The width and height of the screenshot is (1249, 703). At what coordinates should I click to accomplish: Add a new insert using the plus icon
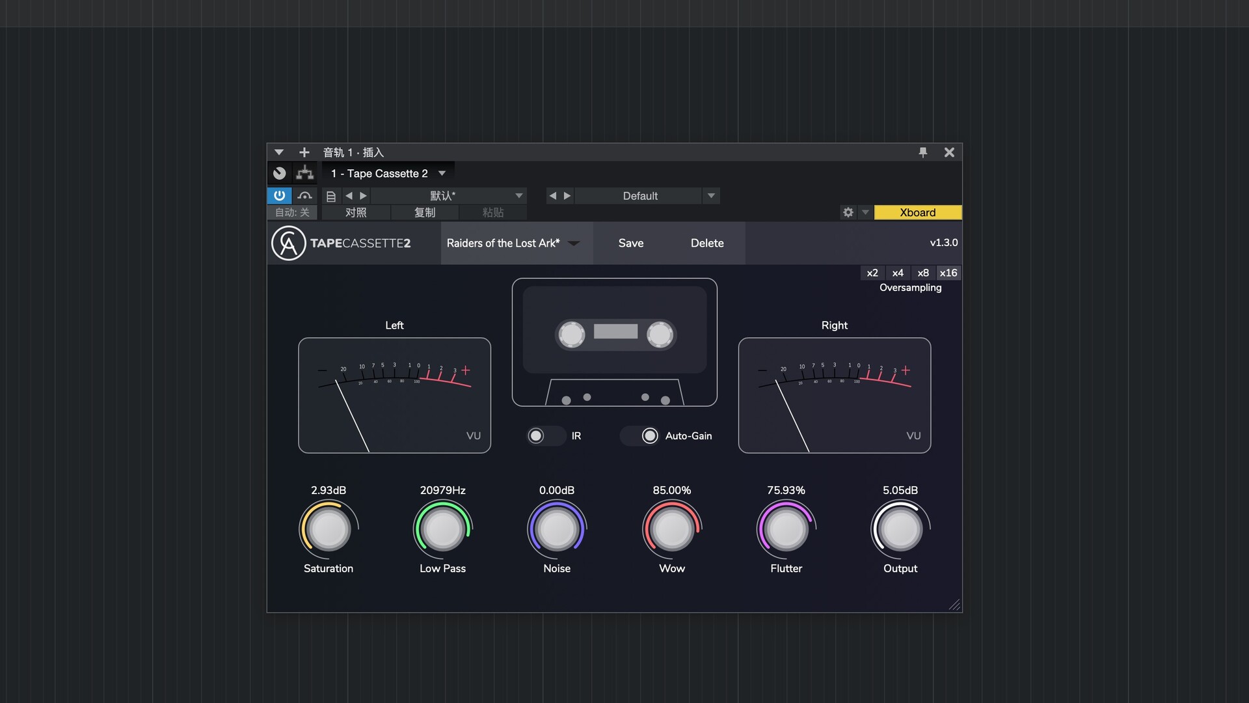pyautogui.click(x=304, y=152)
